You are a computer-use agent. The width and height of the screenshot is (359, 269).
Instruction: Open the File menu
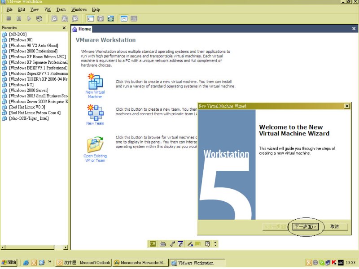tap(9, 9)
